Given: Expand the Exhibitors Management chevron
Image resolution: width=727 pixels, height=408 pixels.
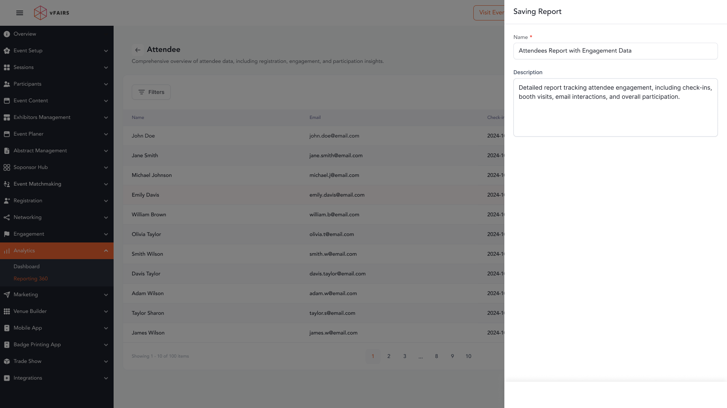Looking at the screenshot, I should coord(106,117).
